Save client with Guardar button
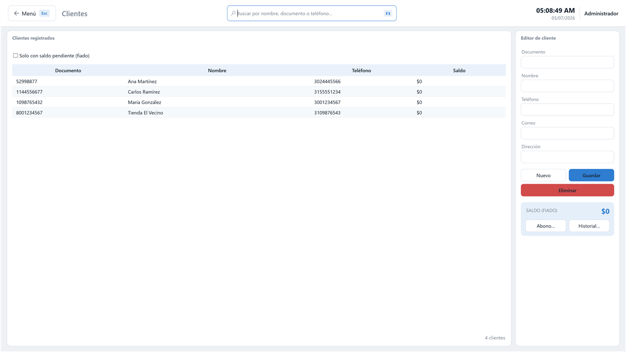Viewport: 626px width, 352px height. tap(591, 175)
